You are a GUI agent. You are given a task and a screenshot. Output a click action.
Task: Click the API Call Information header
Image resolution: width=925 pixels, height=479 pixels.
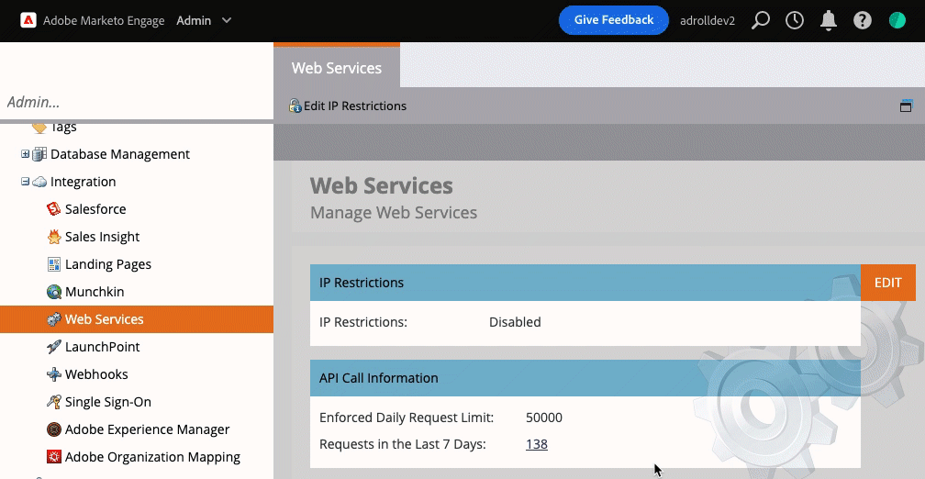click(x=585, y=378)
